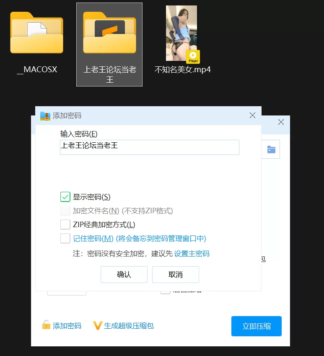This screenshot has height=356, width=324.
Task: Select the 不知名美女.mp4 video thumbnail
Action: 181,34
